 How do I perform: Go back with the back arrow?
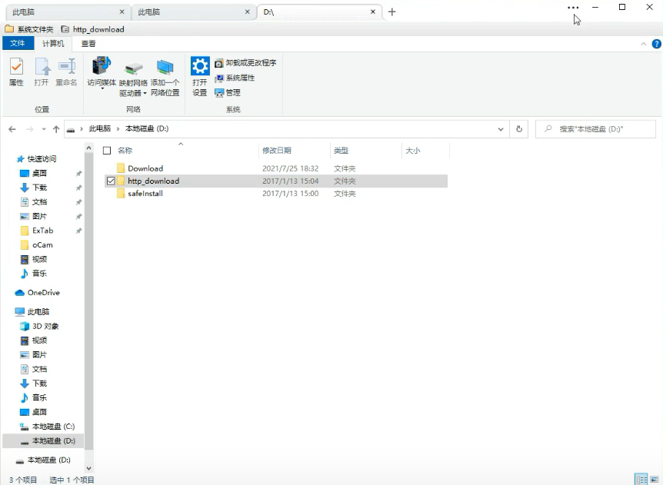pos(12,129)
